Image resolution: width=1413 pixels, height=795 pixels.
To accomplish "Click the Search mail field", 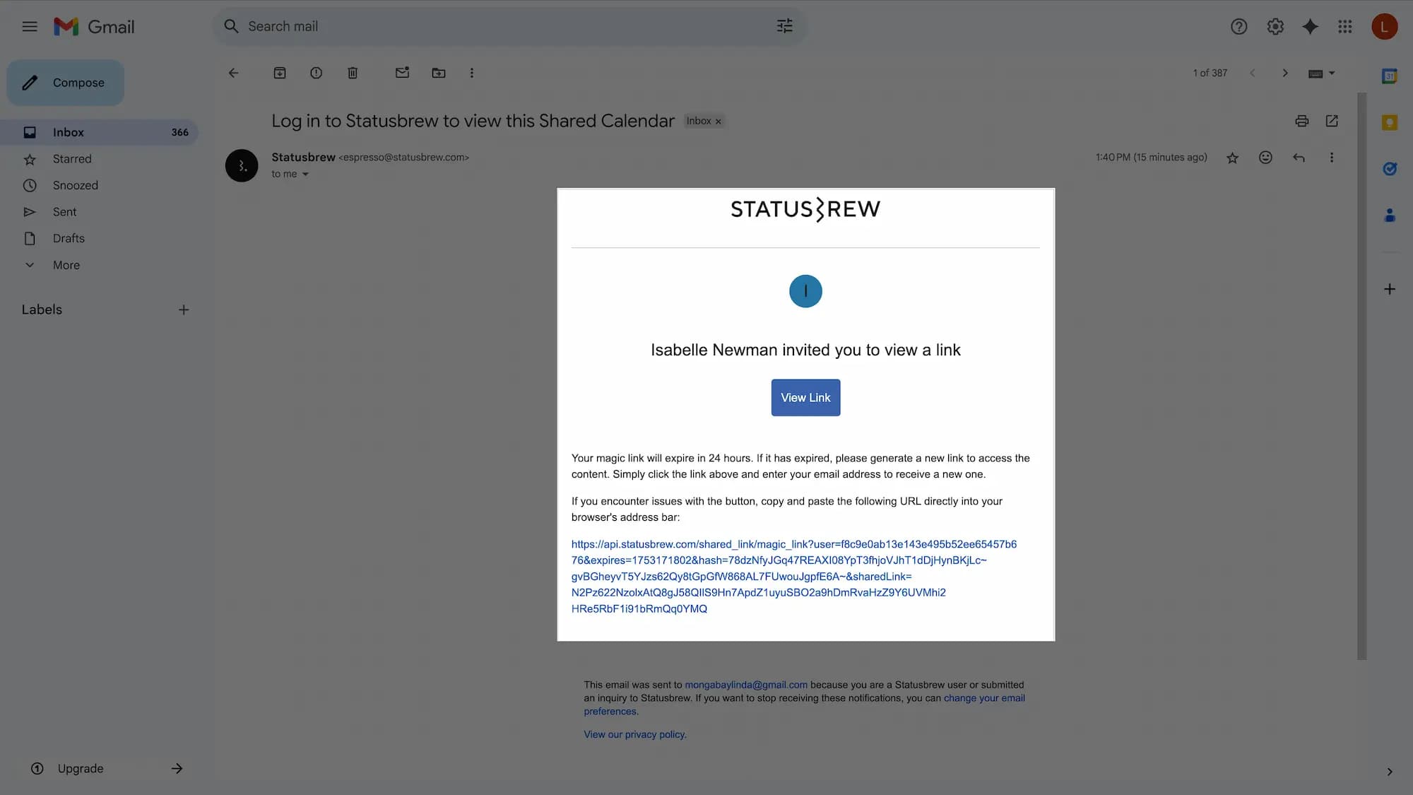I will pyautogui.click(x=495, y=26).
